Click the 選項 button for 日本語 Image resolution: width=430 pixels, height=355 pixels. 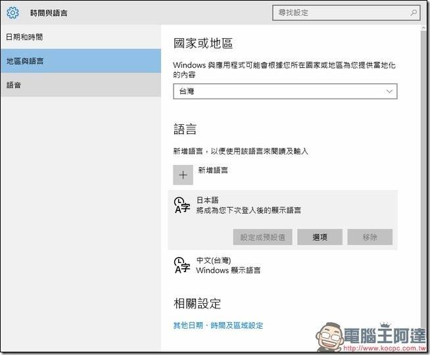click(x=320, y=237)
